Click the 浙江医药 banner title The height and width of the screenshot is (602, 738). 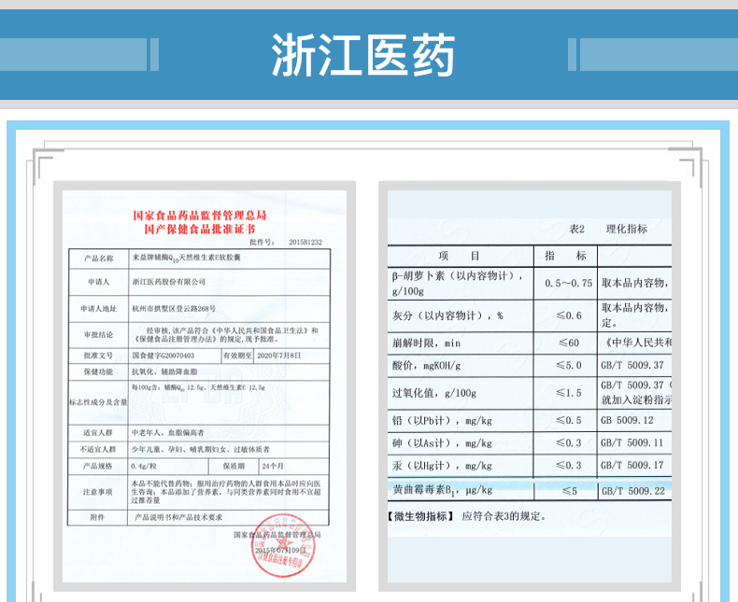pyautogui.click(x=363, y=55)
